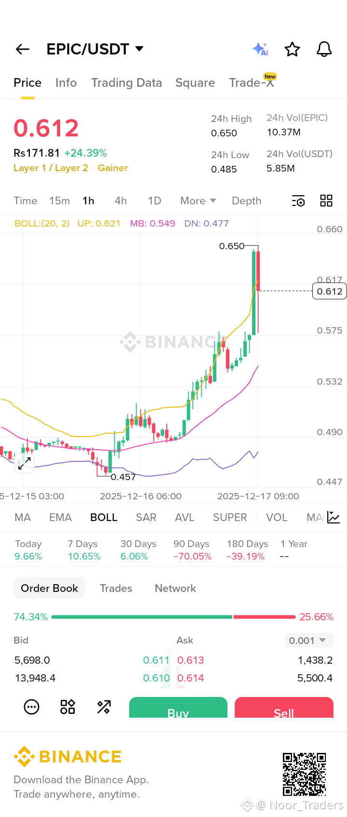Select the Order Book tab

point(49,588)
